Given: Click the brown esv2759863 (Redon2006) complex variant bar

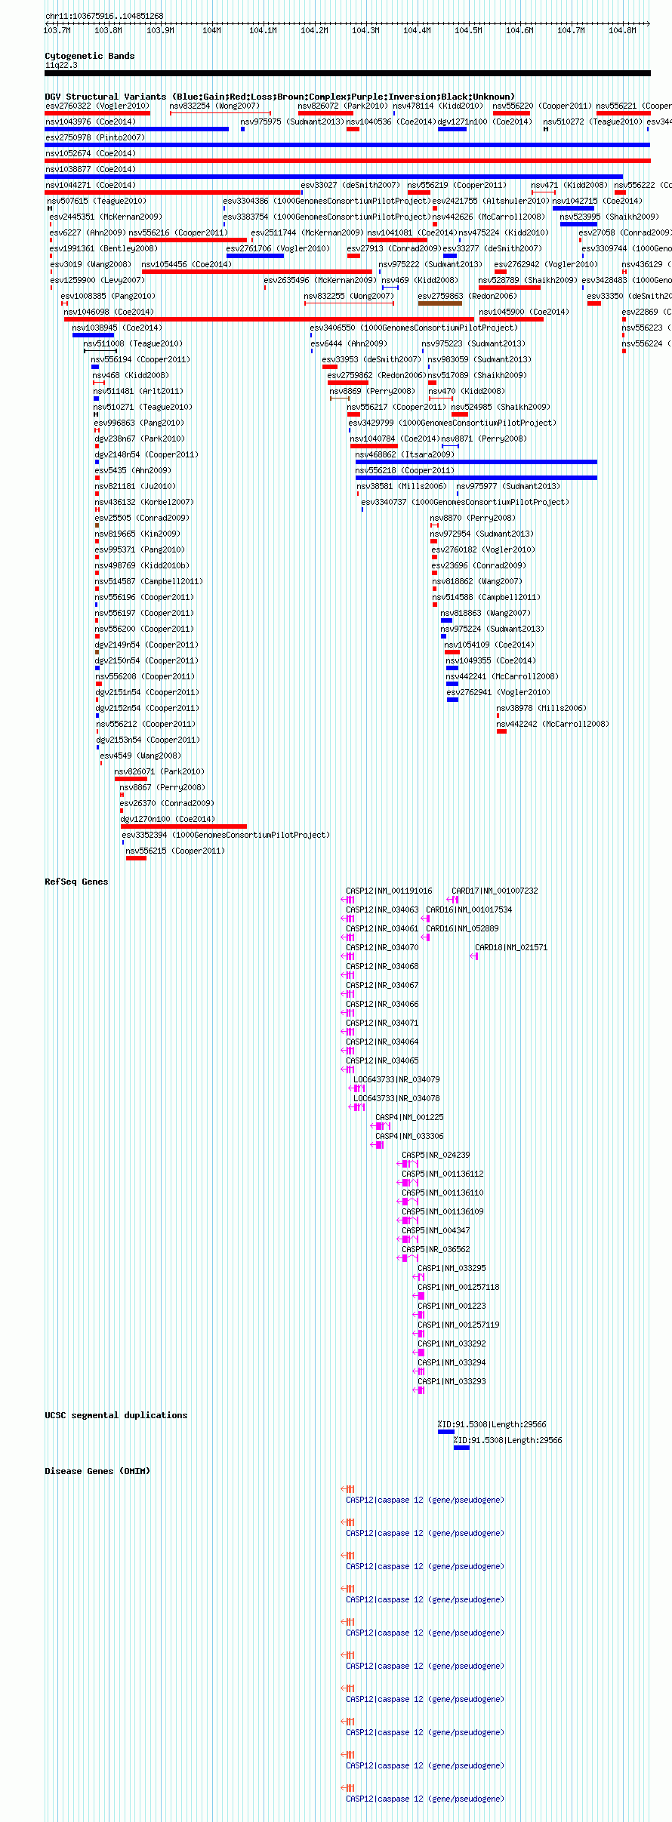Looking at the screenshot, I should (x=440, y=303).
